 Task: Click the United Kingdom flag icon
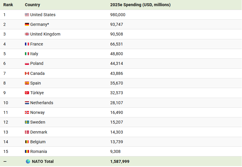[x=27, y=34]
